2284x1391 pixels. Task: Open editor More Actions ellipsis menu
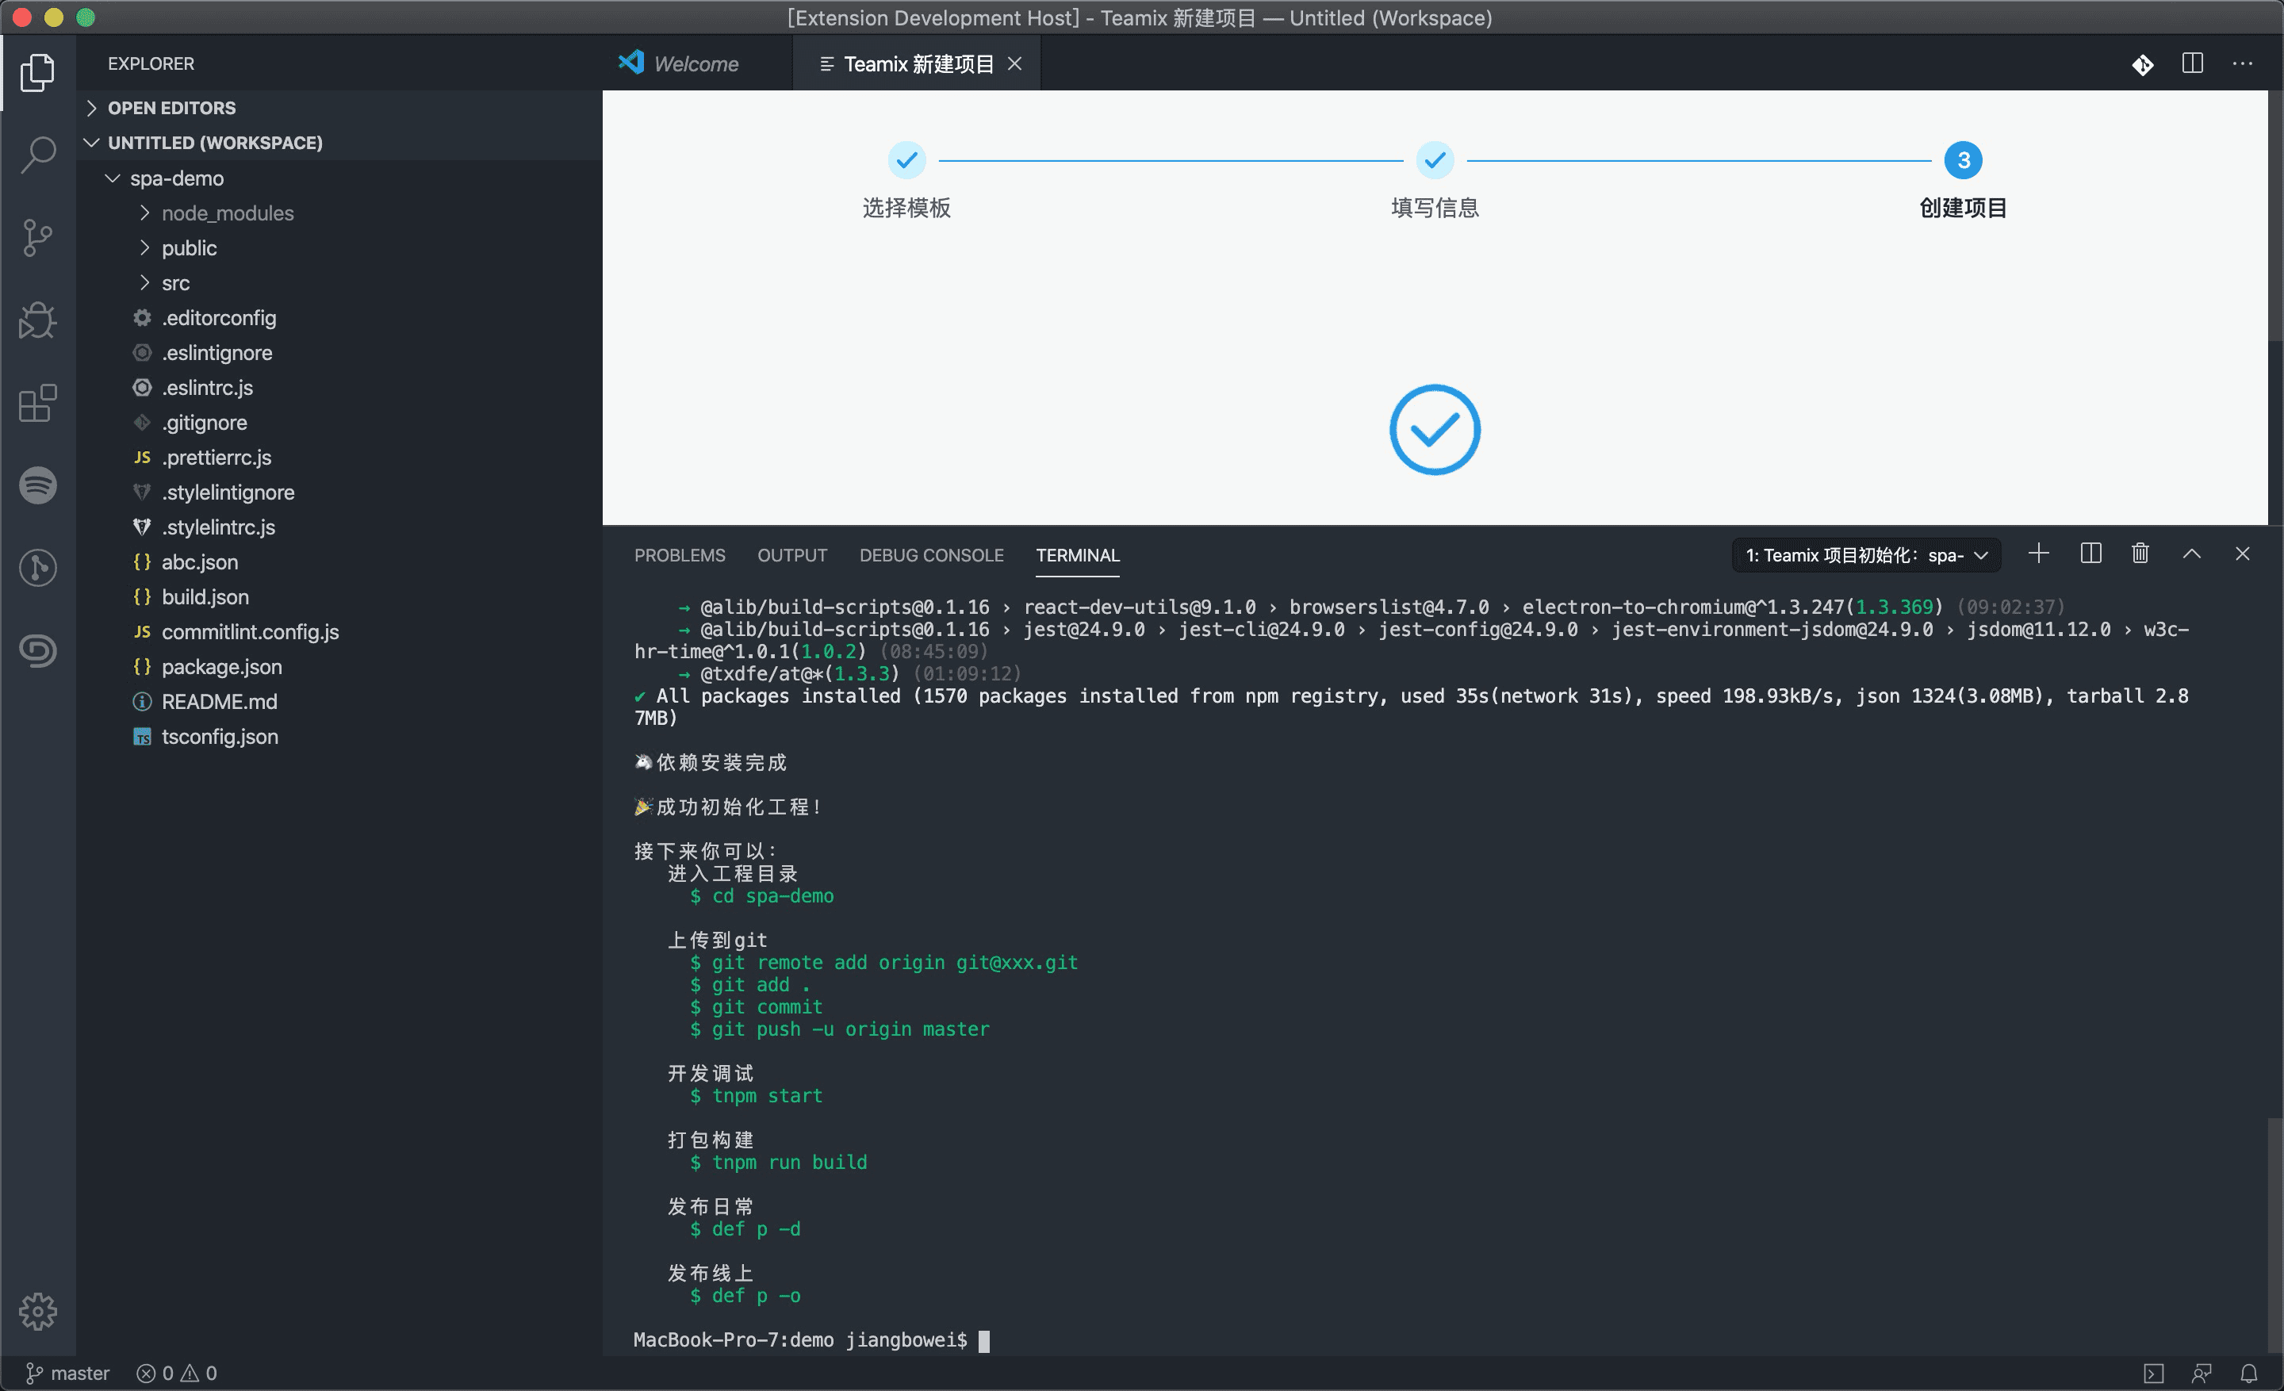pos(2242,64)
